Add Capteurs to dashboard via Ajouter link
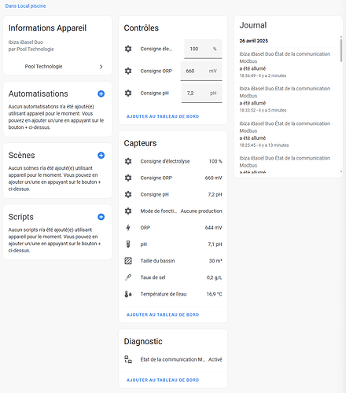346x393 pixels. point(163,314)
